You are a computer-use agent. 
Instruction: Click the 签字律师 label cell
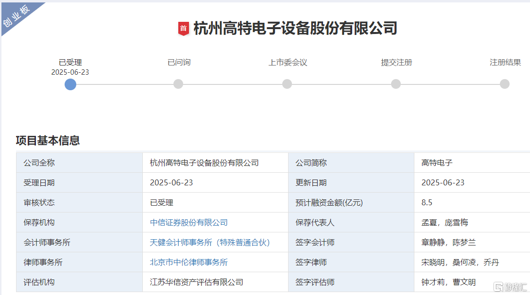tap(351, 262)
